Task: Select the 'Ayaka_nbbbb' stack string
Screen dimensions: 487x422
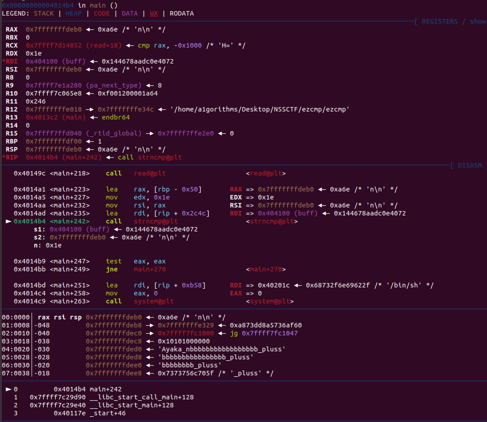Action: [x=221, y=349]
